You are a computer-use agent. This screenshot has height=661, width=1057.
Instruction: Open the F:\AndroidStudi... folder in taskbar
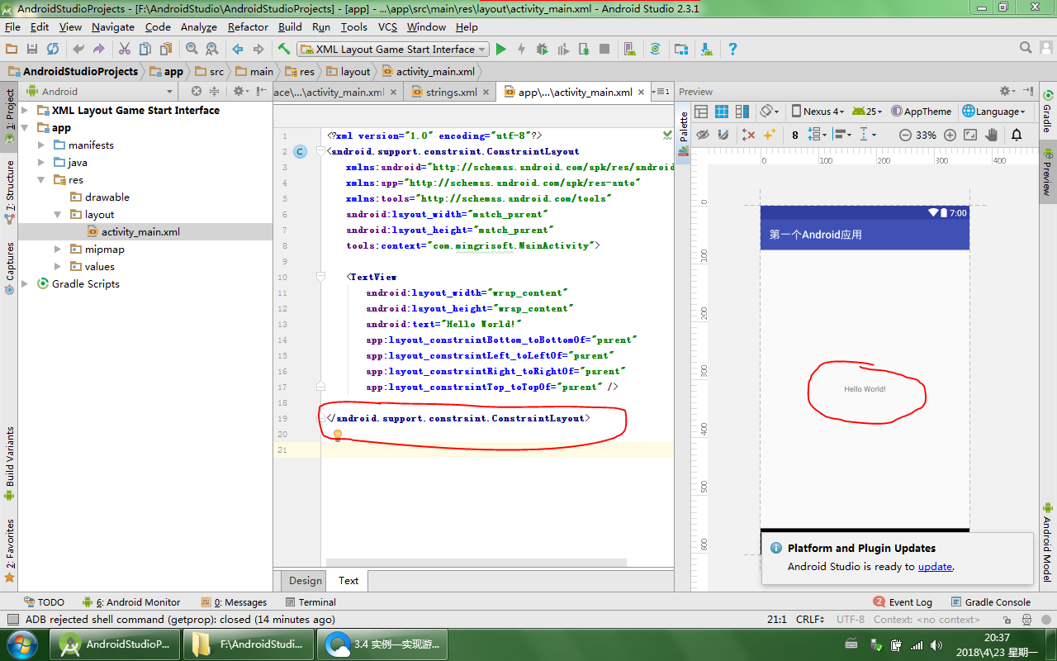[248, 644]
